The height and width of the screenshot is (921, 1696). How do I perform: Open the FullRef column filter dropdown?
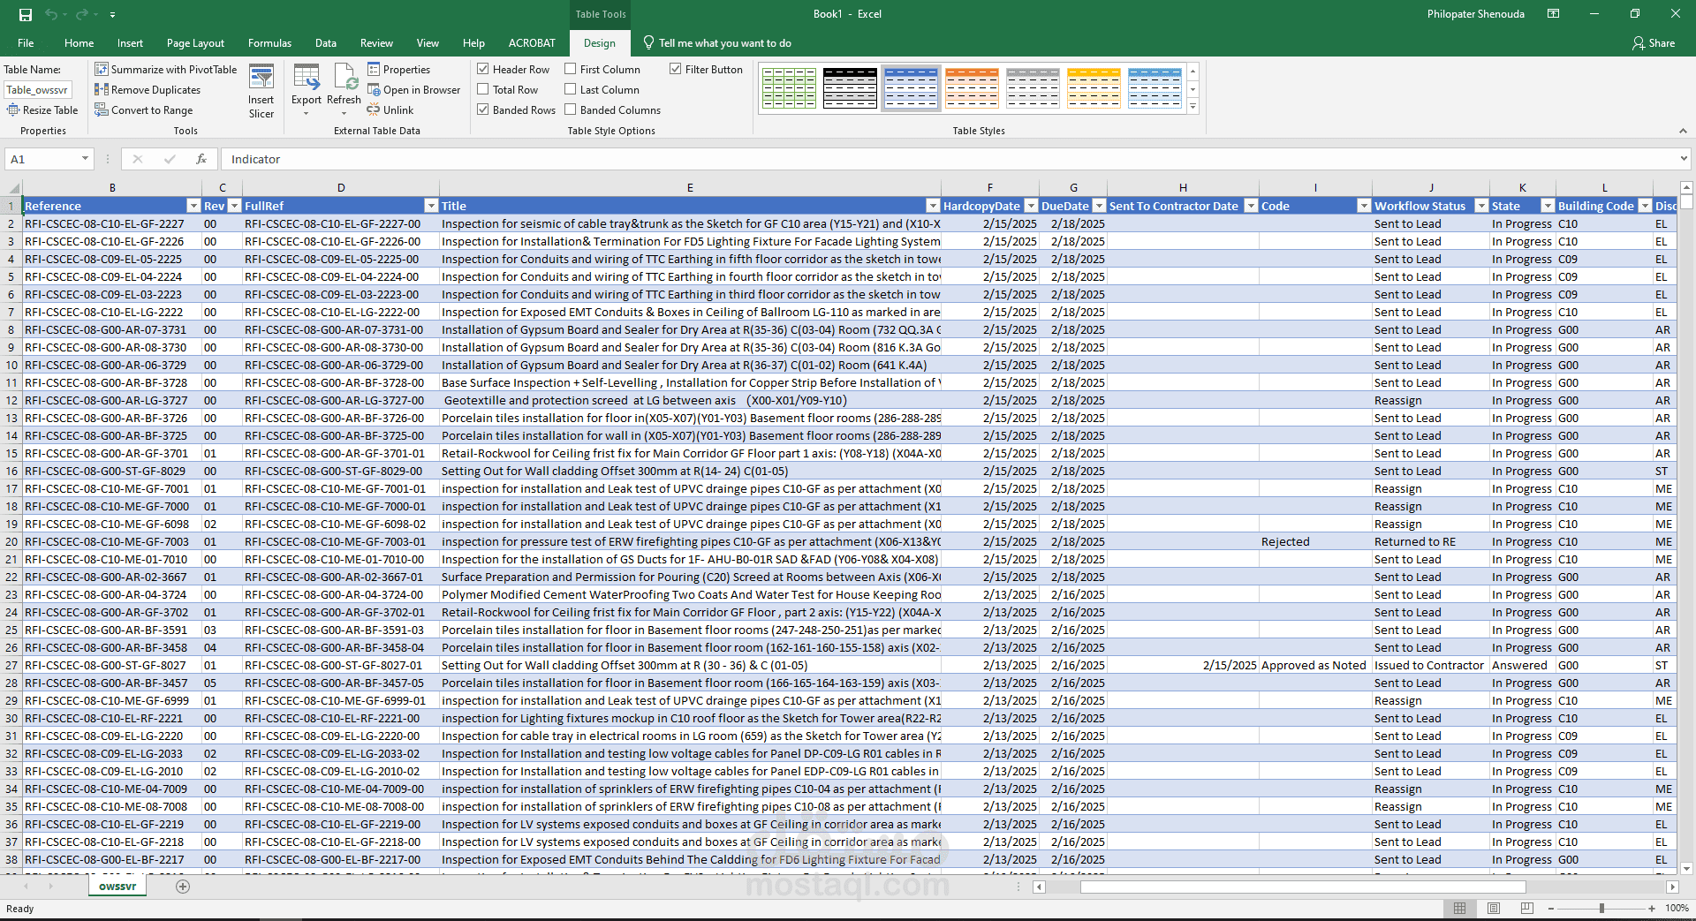click(x=431, y=206)
